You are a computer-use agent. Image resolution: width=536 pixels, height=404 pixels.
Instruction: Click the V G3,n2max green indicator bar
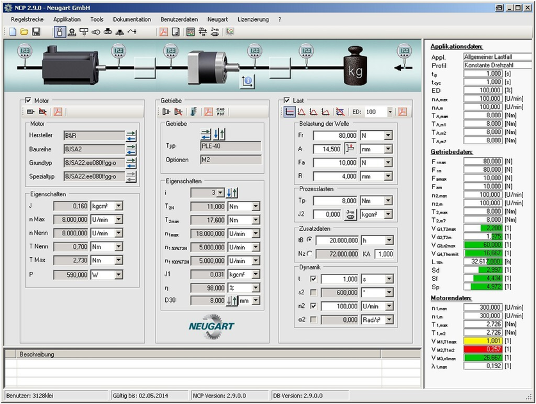coord(483,245)
